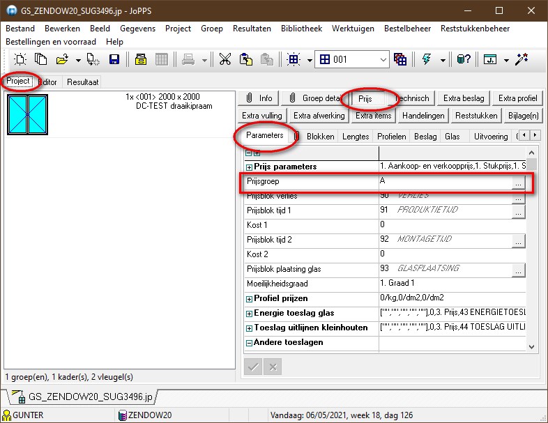Expand the Profiel prijzen row
Image resolution: width=548 pixels, height=423 pixels.
pos(249,299)
